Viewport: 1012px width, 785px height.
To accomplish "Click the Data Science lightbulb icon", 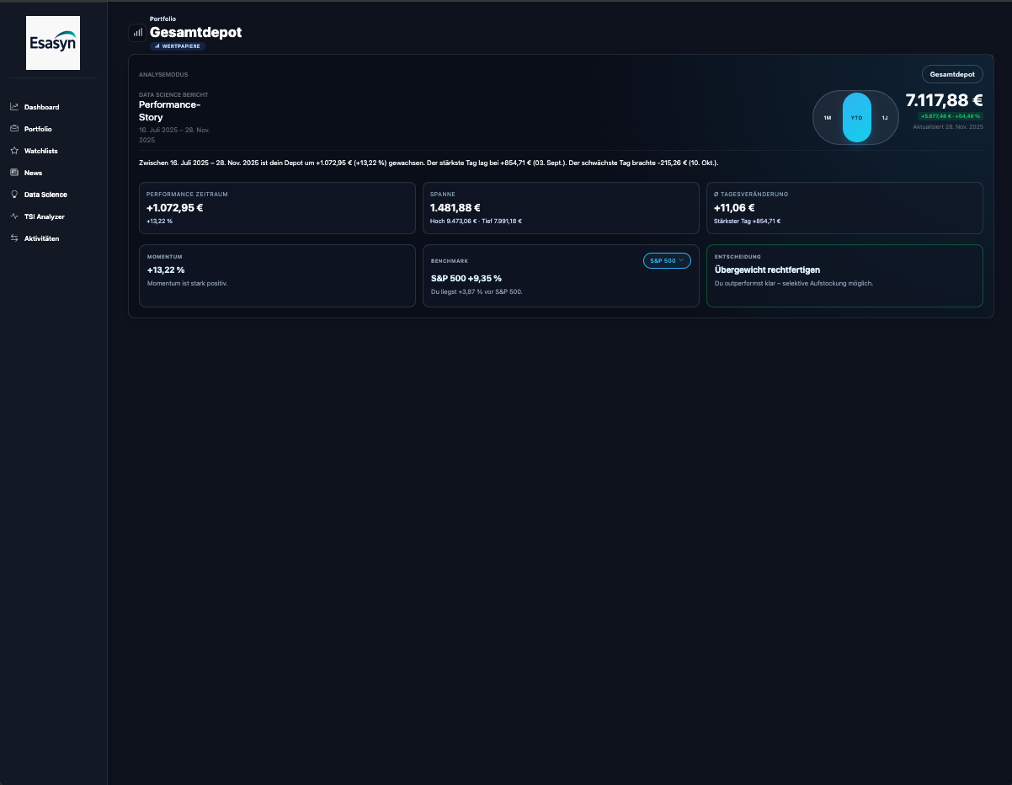I will (14, 195).
